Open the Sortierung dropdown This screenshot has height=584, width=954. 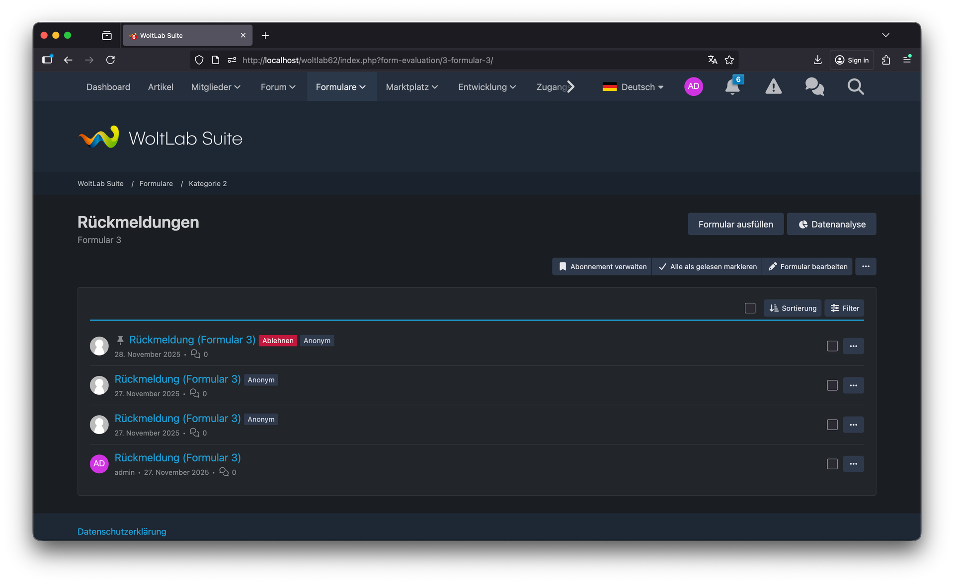793,308
